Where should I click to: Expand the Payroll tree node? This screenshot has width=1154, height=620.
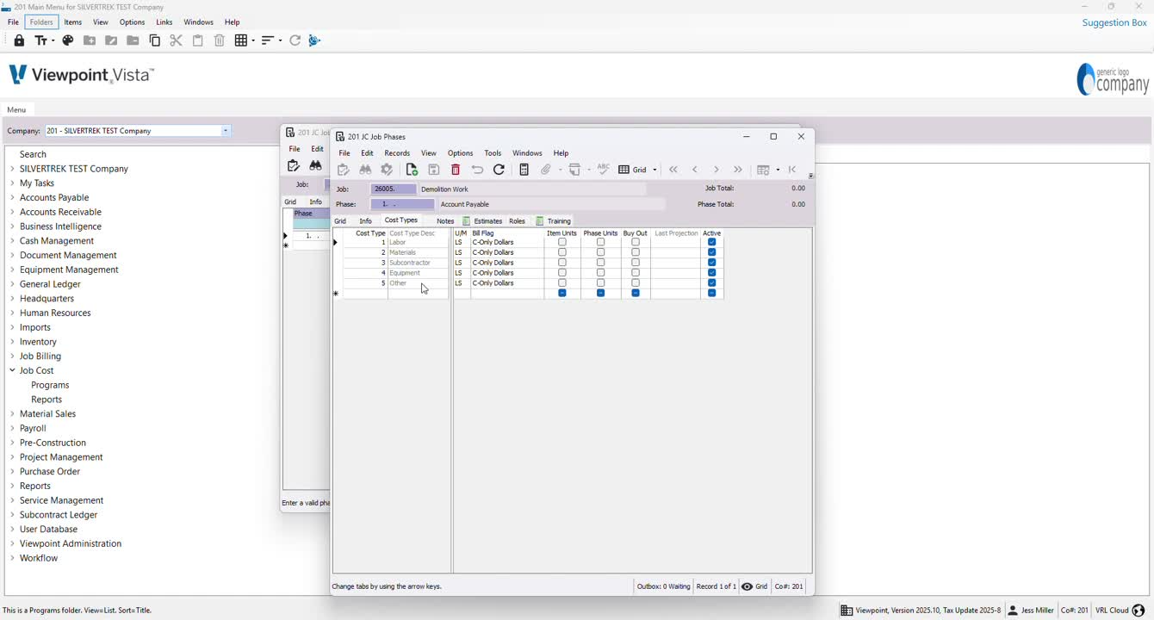[x=12, y=428]
